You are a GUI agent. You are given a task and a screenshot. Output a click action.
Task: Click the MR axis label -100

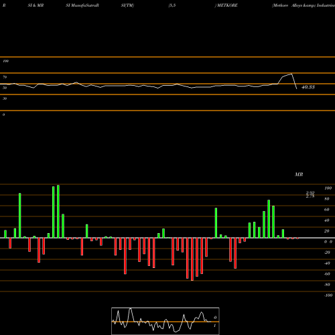pyautogui.click(x=328, y=295)
